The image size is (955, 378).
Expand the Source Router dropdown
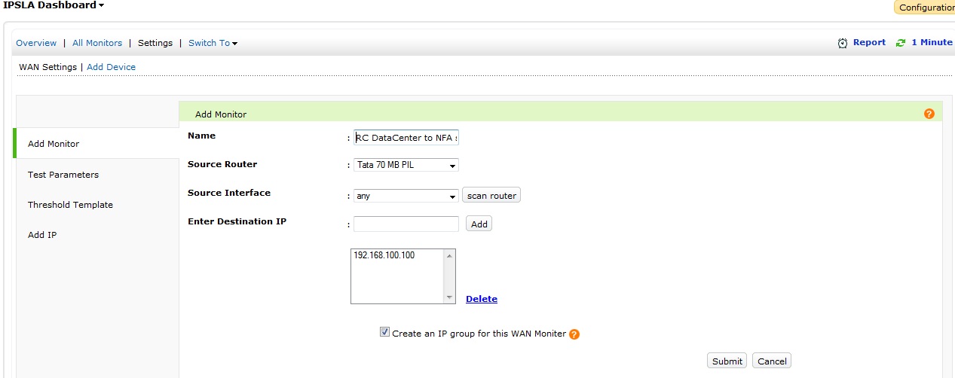coord(452,166)
